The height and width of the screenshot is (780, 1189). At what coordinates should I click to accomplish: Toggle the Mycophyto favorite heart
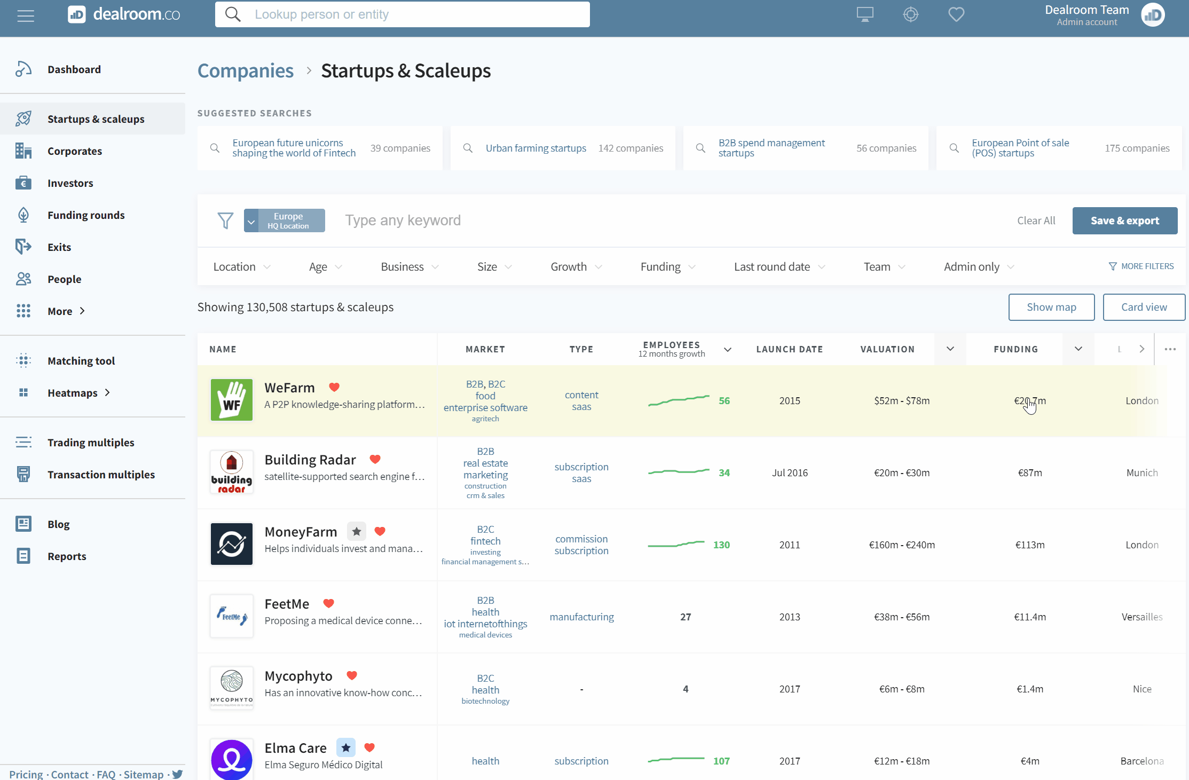(352, 675)
